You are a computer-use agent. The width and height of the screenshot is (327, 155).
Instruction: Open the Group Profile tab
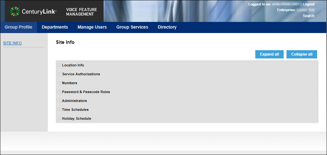(18, 27)
